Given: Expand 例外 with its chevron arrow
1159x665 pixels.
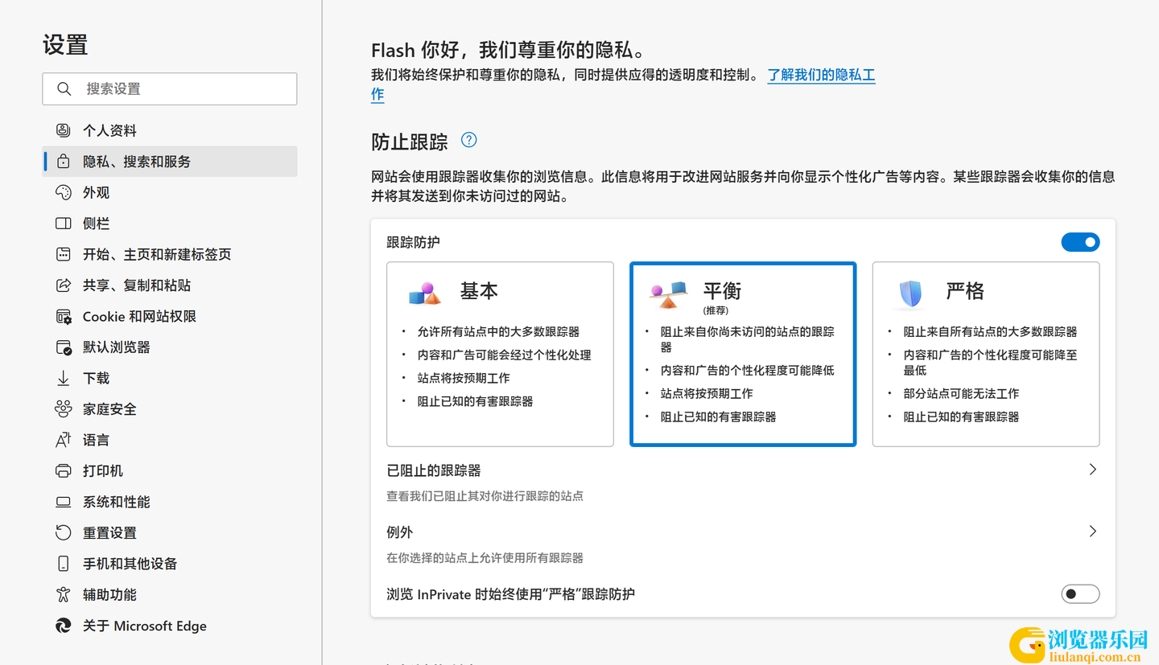Looking at the screenshot, I should point(1092,532).
